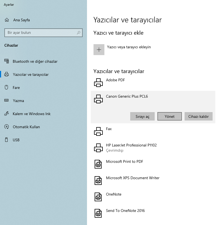
Task: Click the Otomatik Kullan autoplay icon
Action: (x=7, y=127)
